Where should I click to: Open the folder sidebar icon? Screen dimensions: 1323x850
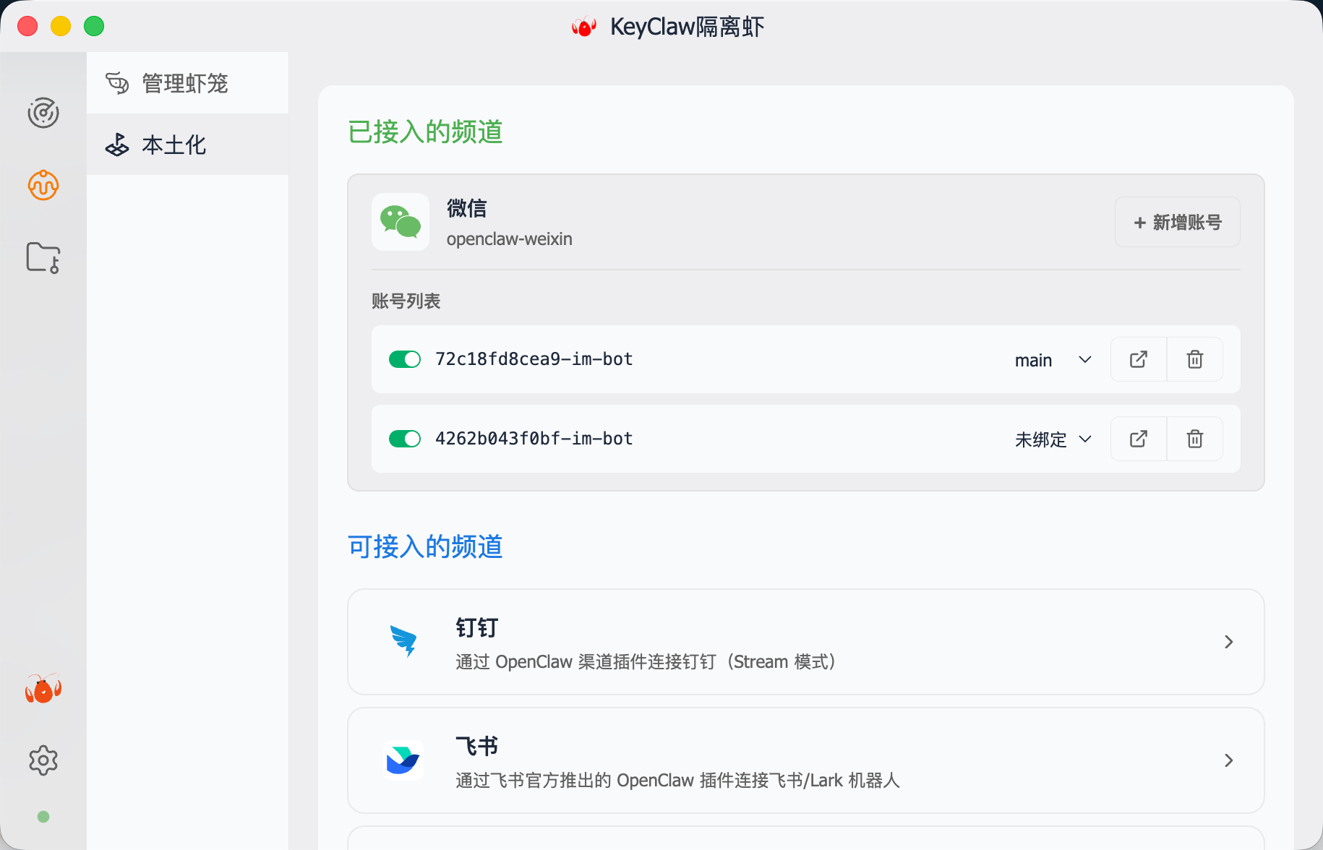[x=43, y=257]
